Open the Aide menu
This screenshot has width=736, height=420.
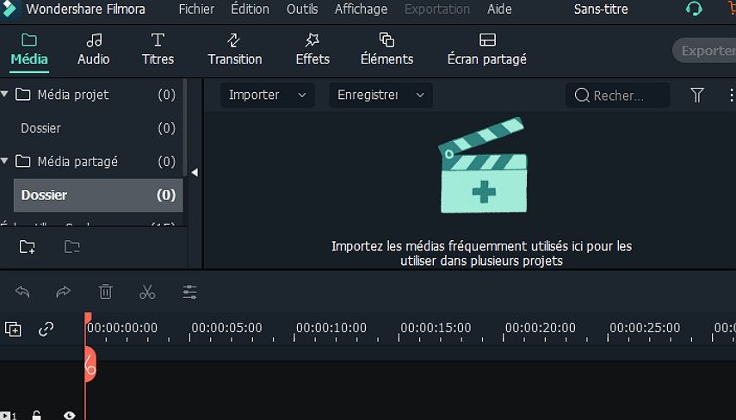(x=499, y=9)
